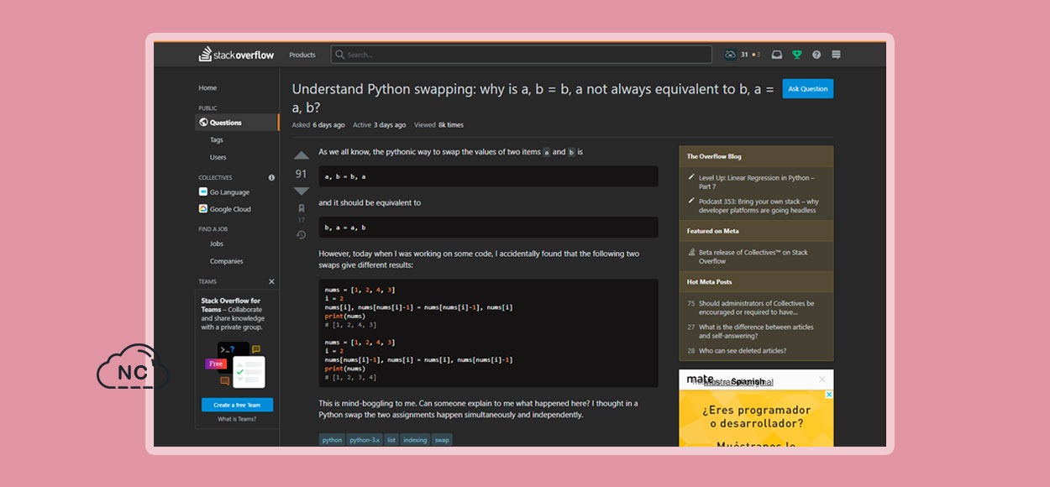
Task: Click the Go Language collective icon
Action: click(x=203, y=192)
